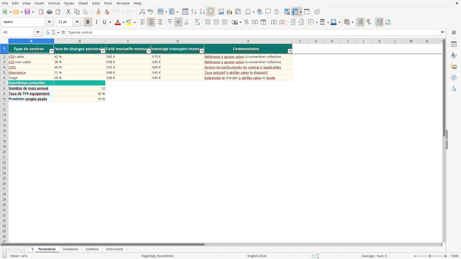Click the Insert Hyperlink icon

260,12
